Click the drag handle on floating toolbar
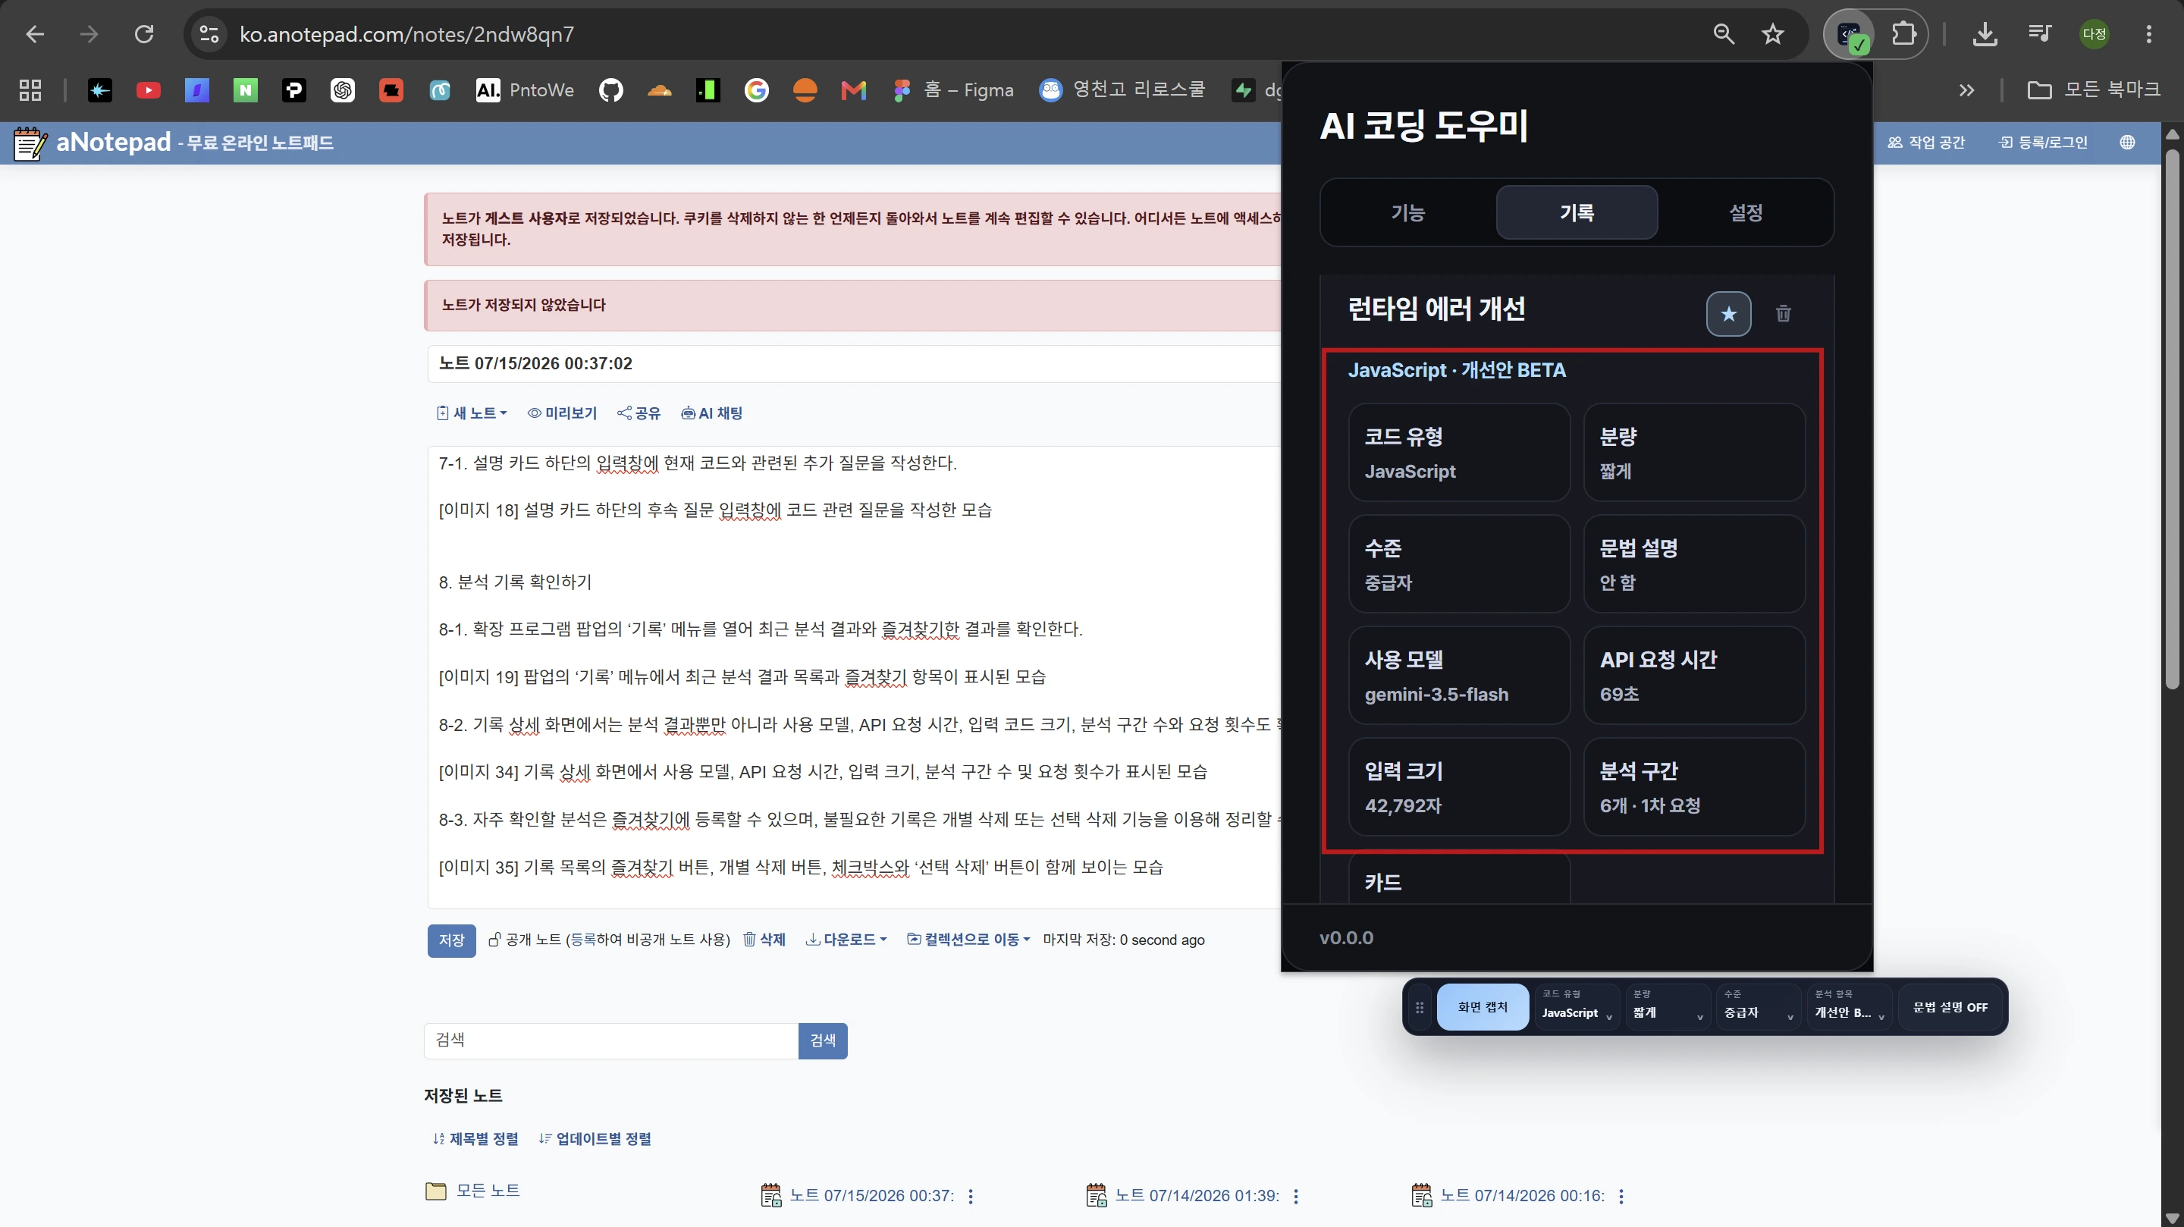This screenshot has height=1227, width=2184. click(1420, 1007)
